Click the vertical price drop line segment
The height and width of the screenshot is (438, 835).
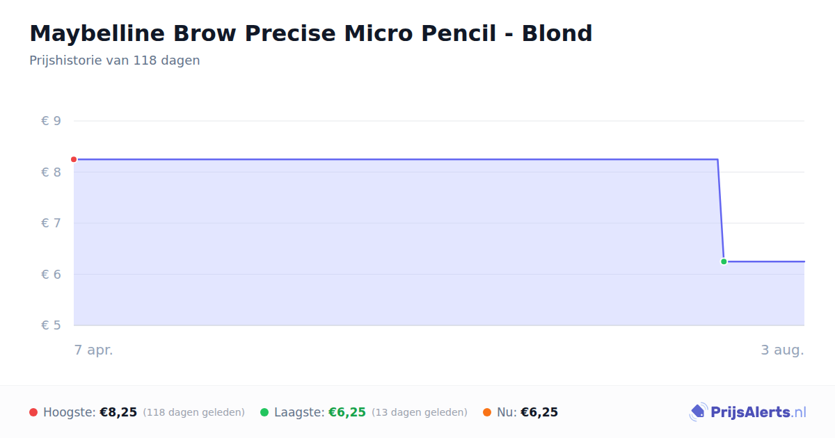[720, 210]
